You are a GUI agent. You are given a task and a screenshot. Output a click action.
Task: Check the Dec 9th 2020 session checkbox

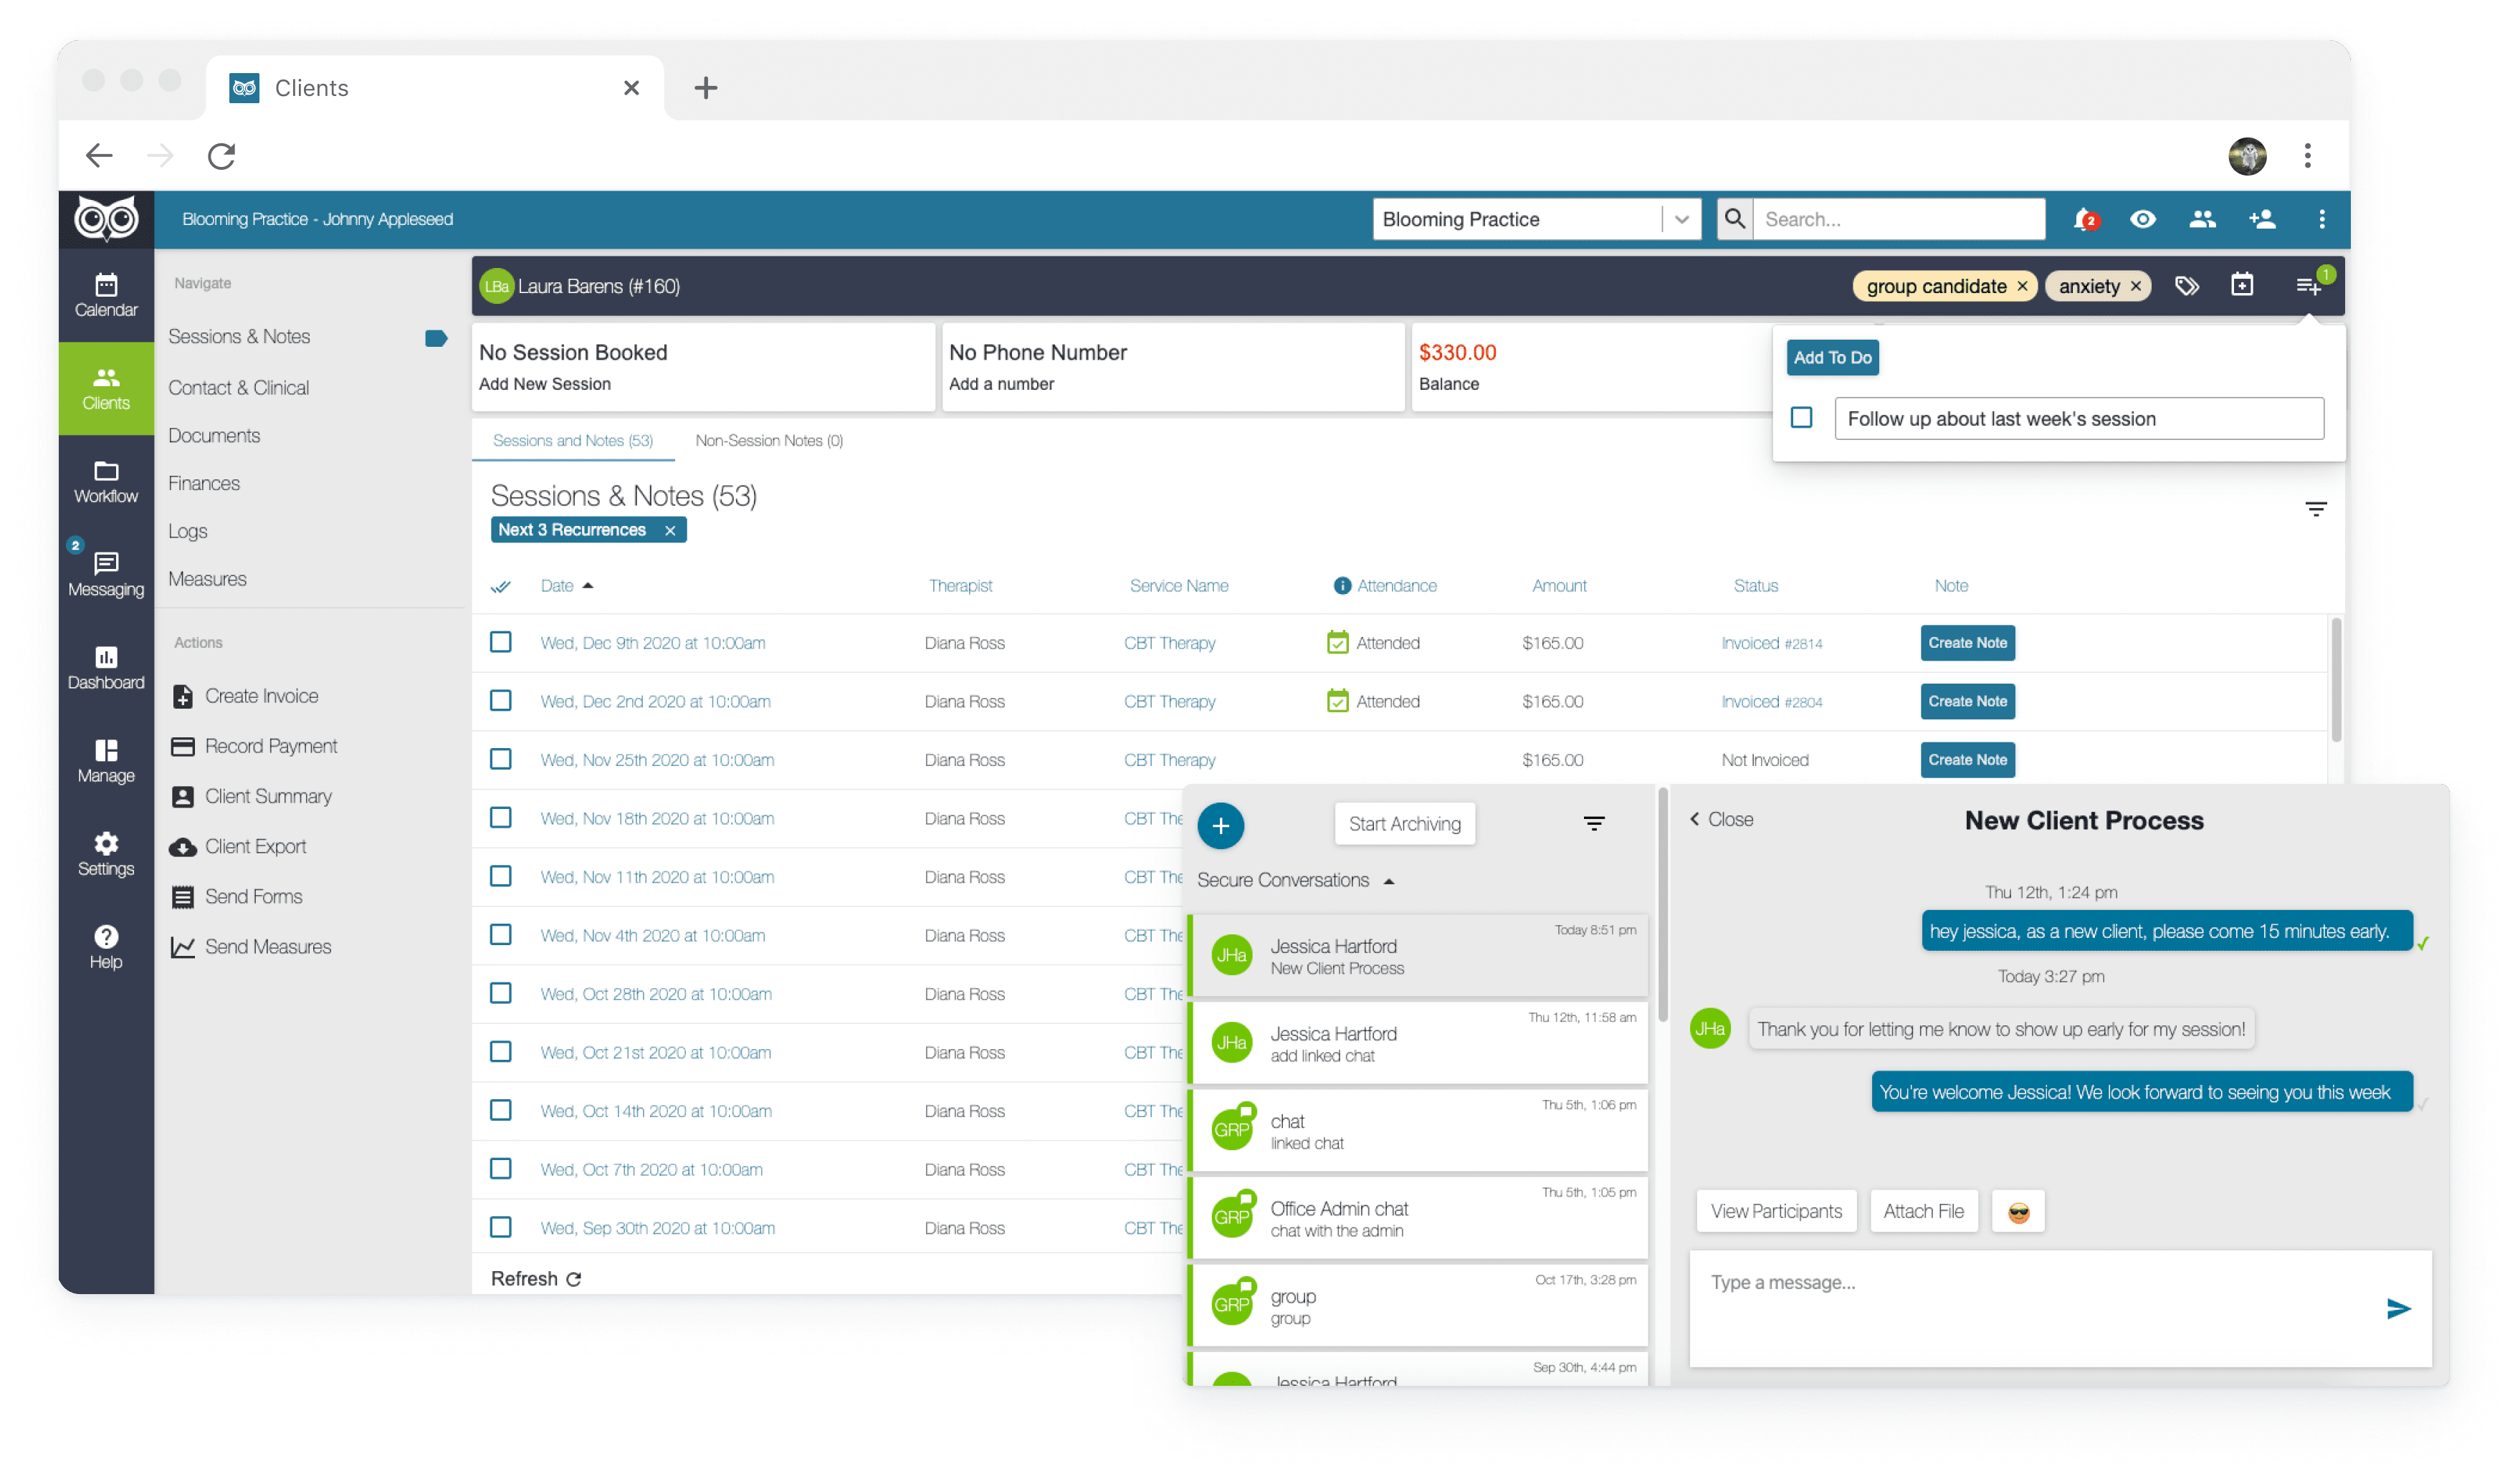coord(501,642)
